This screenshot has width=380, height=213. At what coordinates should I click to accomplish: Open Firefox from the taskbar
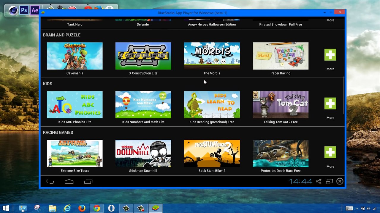[82, 208]
